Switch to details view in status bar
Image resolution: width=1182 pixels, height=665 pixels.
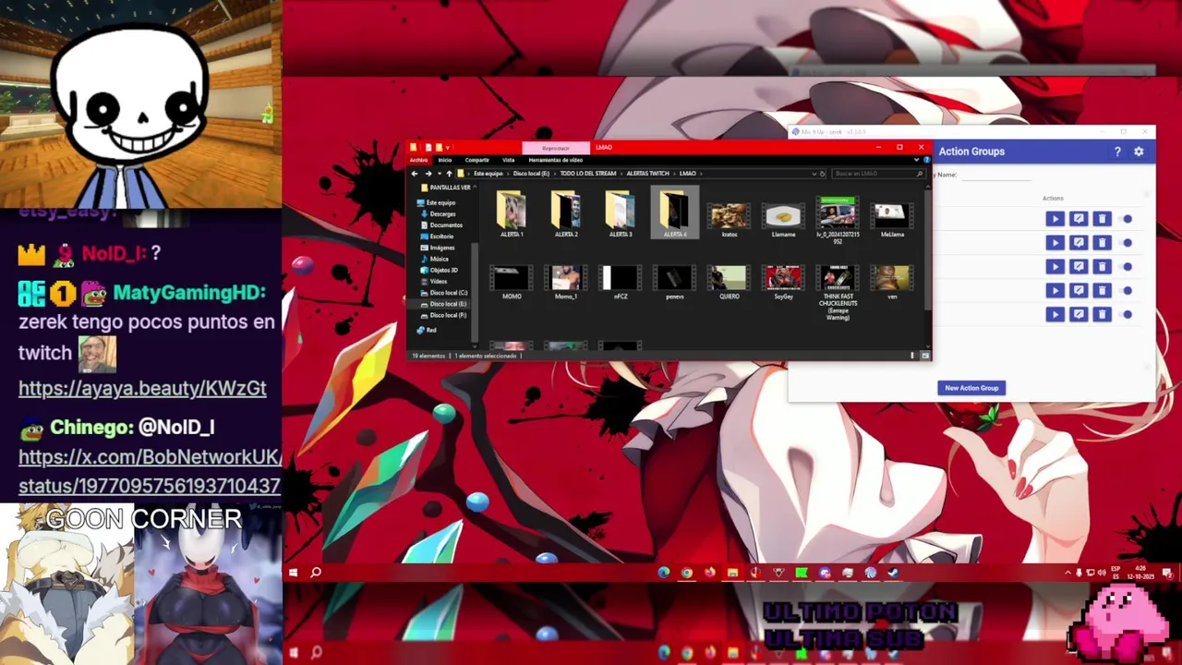(x=912, y=356)
